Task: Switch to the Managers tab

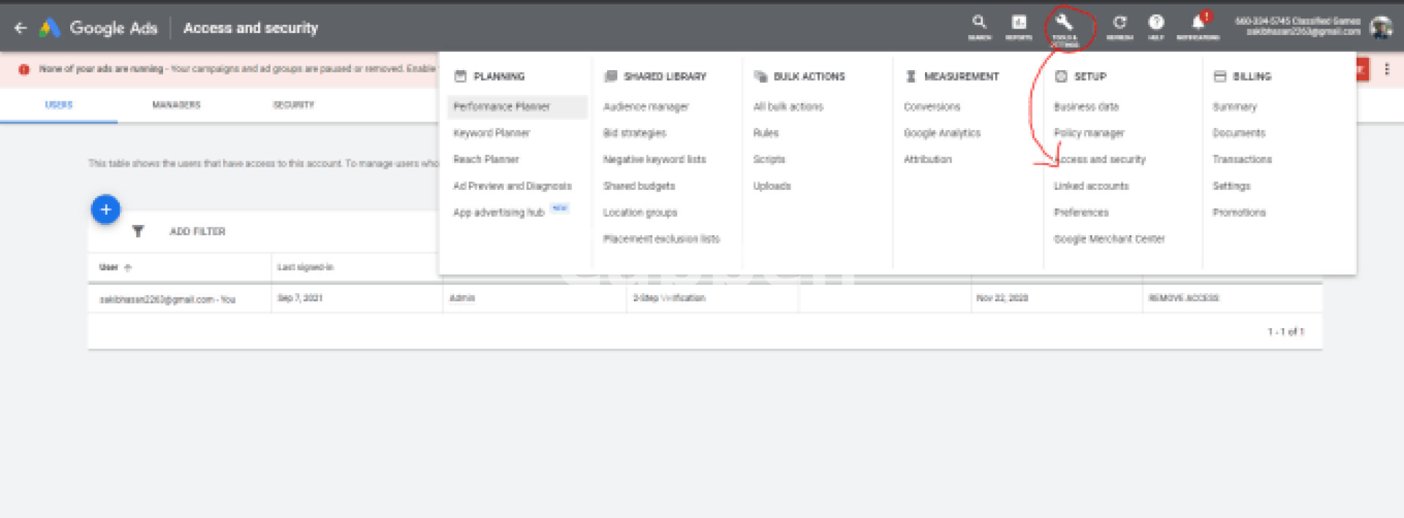Action: (176, 105)
